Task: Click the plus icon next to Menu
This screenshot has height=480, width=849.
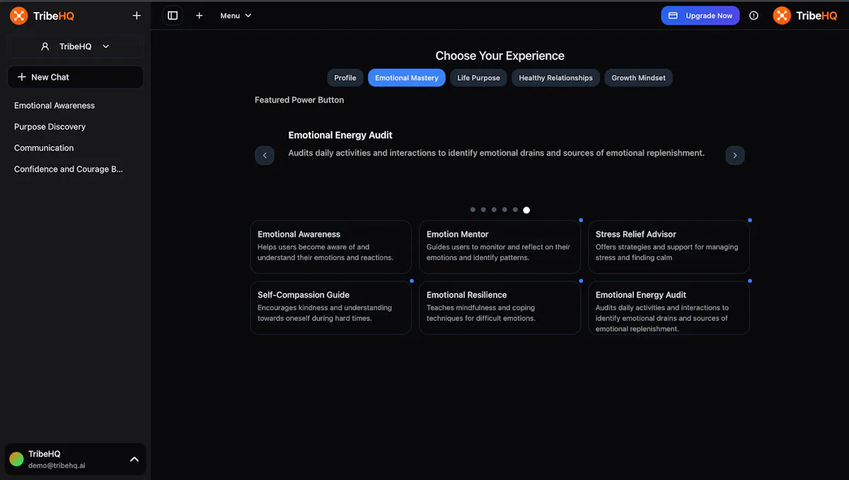Action: (x=199, y=16)
